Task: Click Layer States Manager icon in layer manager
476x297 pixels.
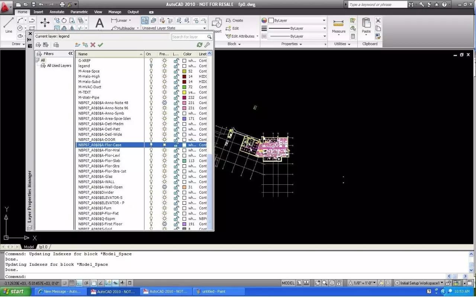Action: [x=56, y=45]
